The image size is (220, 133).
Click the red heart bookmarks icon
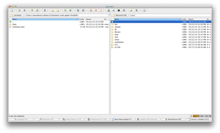click(96, 10)
